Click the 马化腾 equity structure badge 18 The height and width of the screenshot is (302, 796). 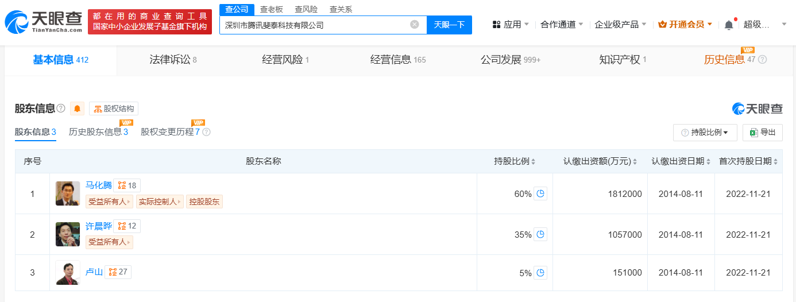(127, 185)
